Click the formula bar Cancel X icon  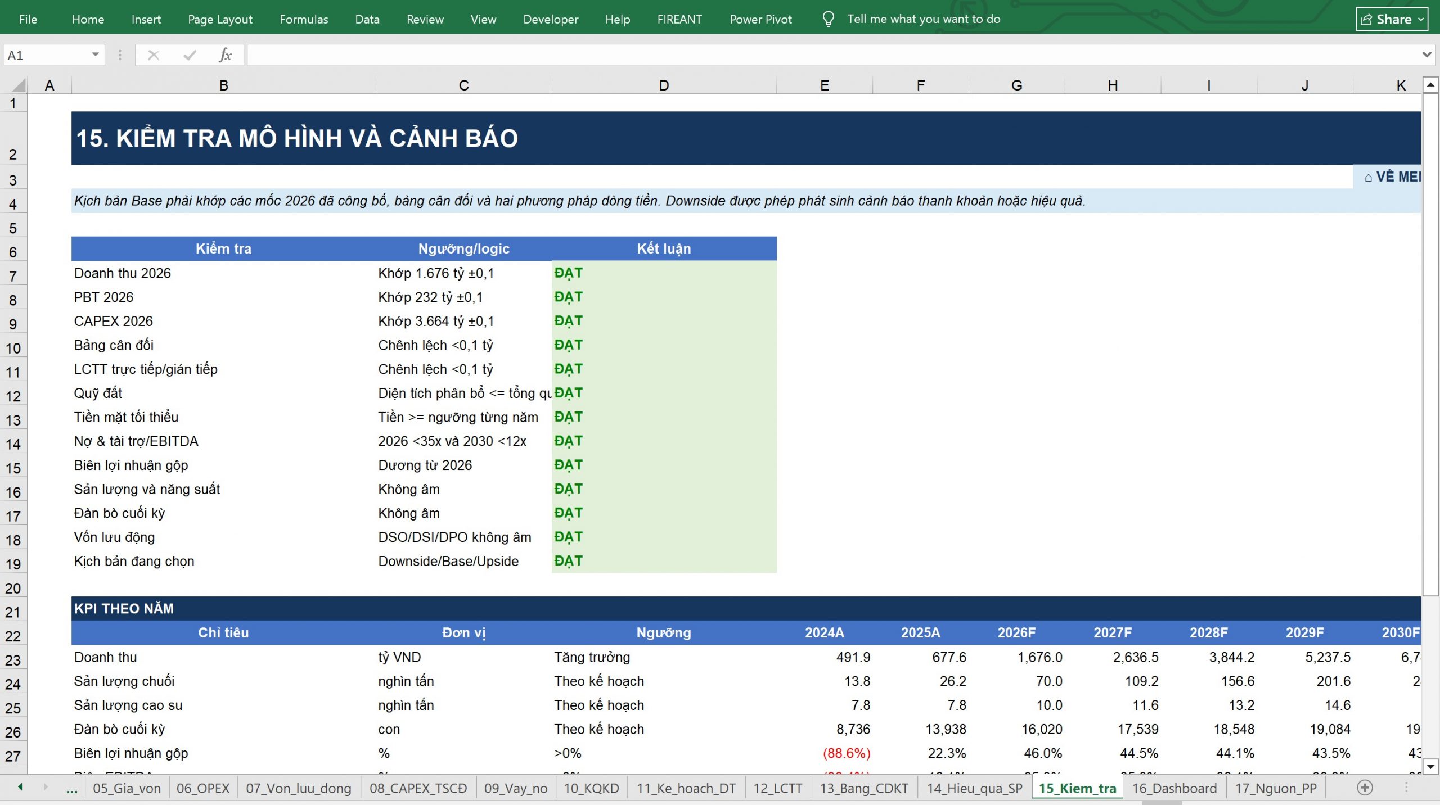[x=154, y=55]
